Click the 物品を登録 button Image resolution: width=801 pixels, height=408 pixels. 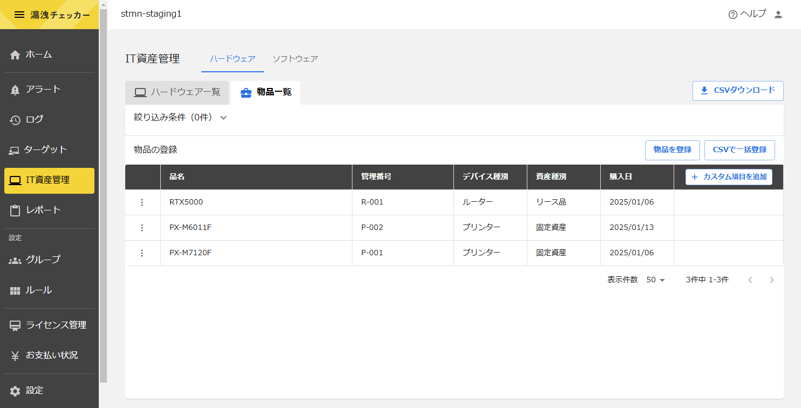[672, 150]
